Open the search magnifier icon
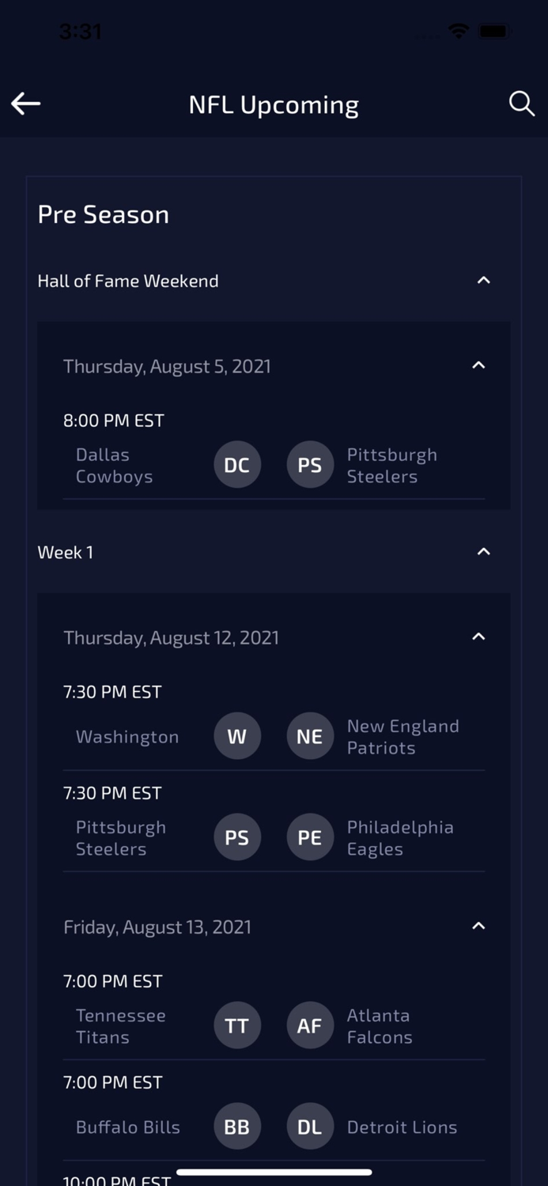This screenshot has width=548, height=1186. [521, 104]
